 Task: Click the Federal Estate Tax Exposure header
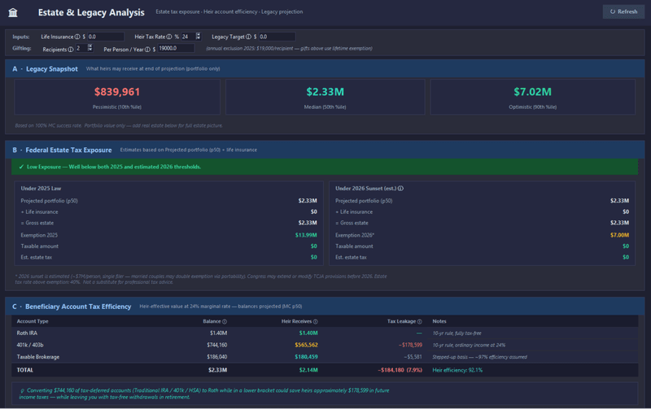click(325, 150)
